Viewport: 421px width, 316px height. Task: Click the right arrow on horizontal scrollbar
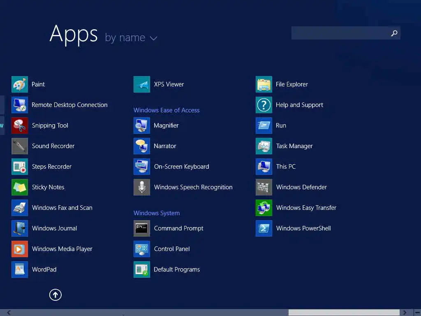[x=405, y=312]
